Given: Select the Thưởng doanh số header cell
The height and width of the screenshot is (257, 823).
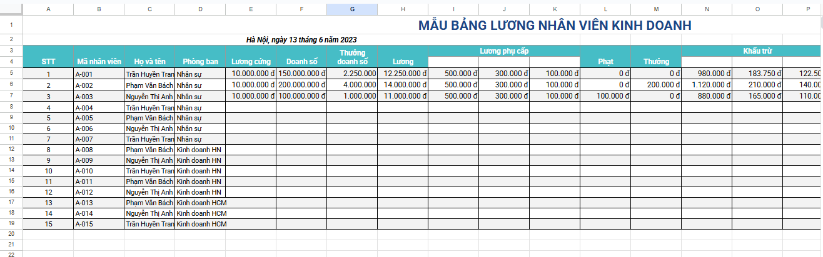Looking at the screenshot, I should [x=352, y=57].
